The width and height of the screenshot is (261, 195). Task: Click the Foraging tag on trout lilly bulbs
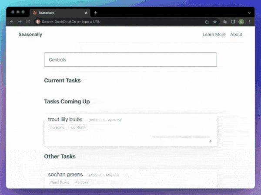tap(57, 127)
